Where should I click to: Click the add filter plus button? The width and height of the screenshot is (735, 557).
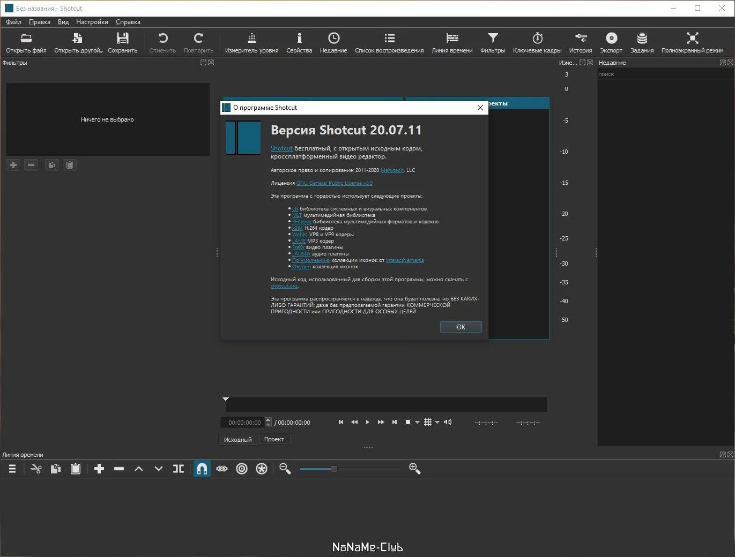[13, 165]
